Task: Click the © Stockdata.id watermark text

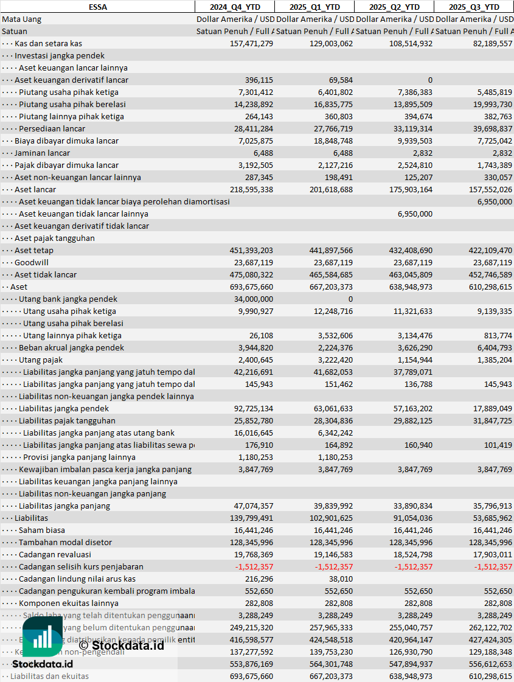Action: click(122, 645)
